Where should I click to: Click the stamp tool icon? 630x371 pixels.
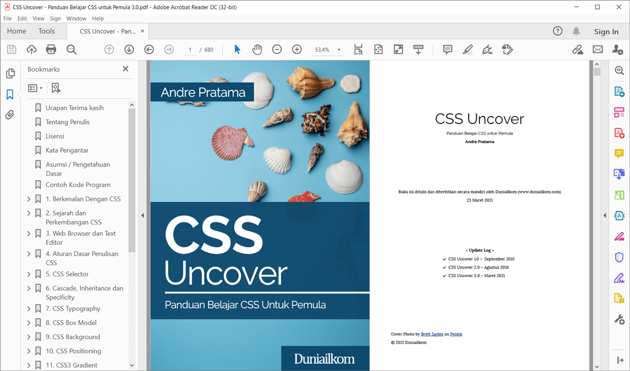pos(507,49)
